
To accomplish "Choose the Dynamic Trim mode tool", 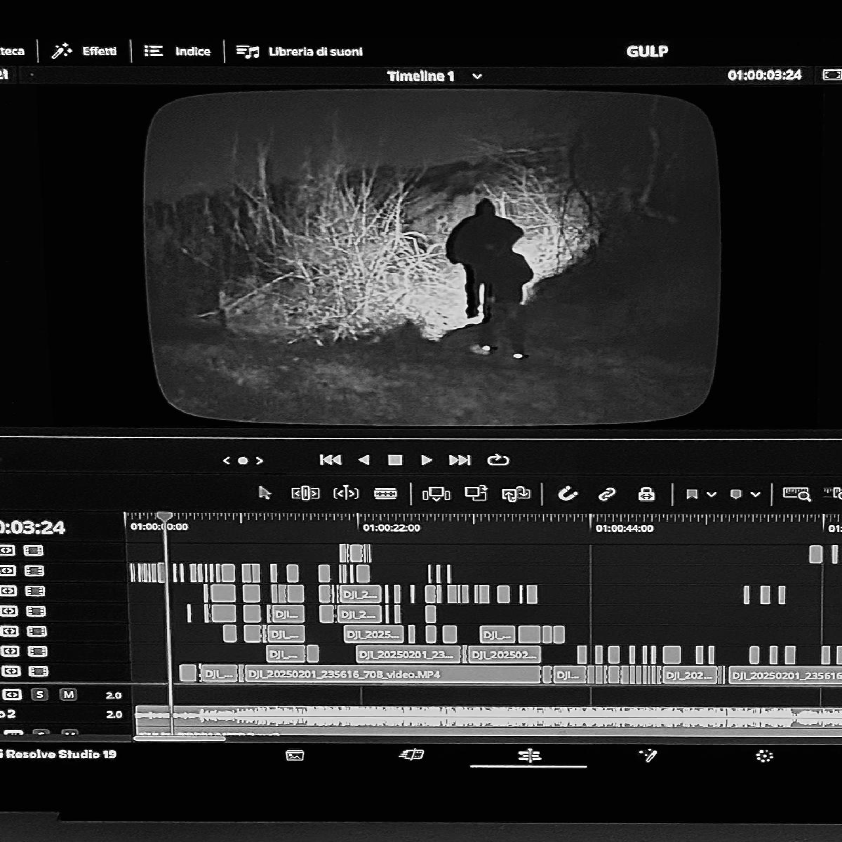I will pos(346,493).
